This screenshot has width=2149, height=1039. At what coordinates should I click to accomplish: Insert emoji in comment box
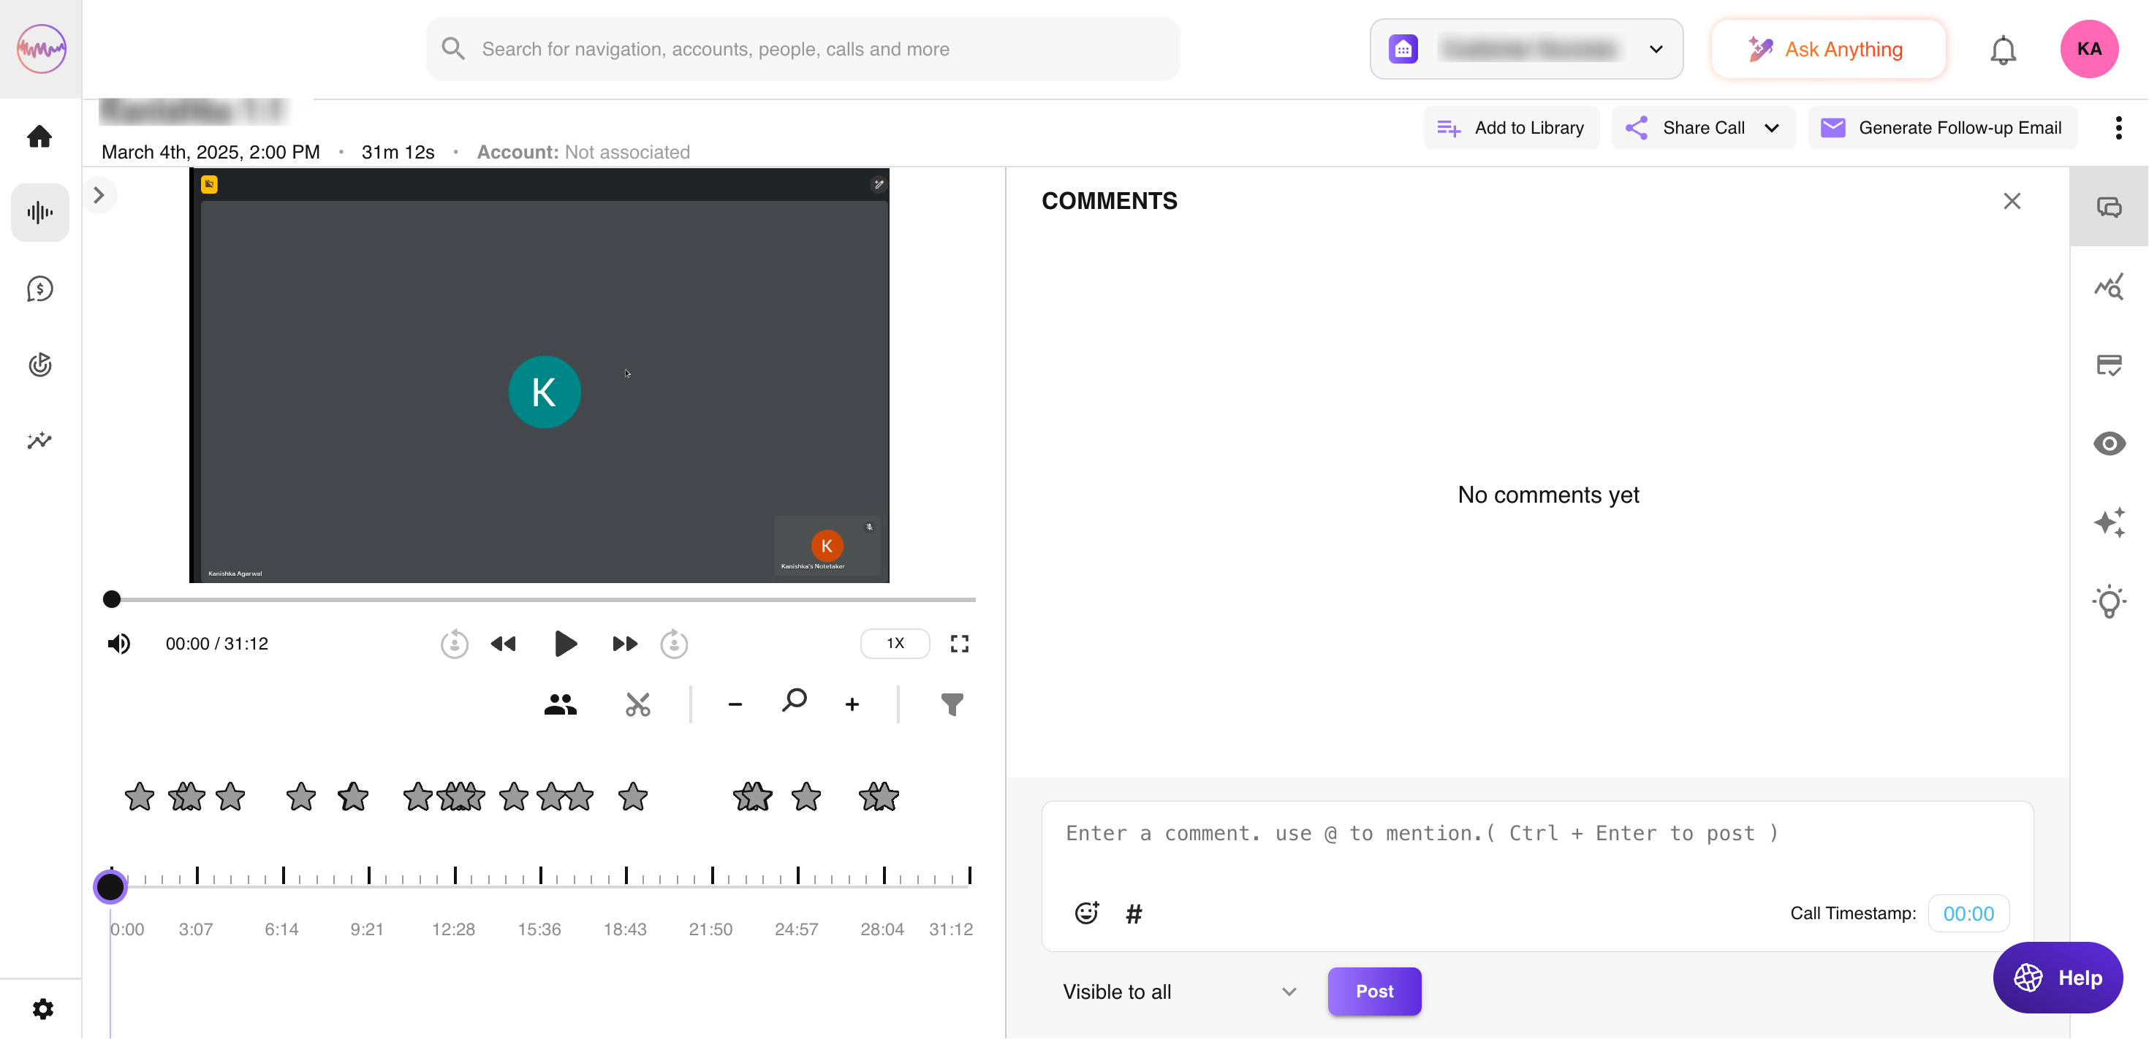click(x=1086, y=913)
